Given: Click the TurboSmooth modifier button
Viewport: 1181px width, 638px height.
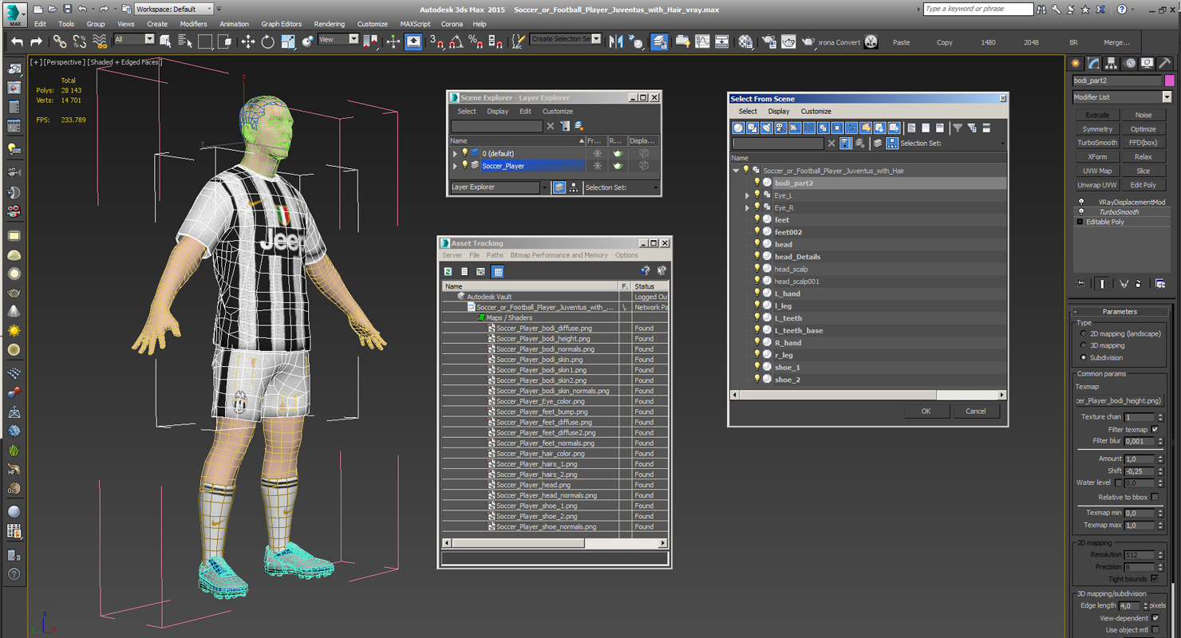Looking at the screenshot, I should coord(1097,143).
